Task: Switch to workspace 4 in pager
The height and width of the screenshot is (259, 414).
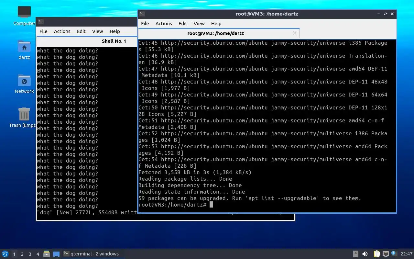Action: pos(38,254)
